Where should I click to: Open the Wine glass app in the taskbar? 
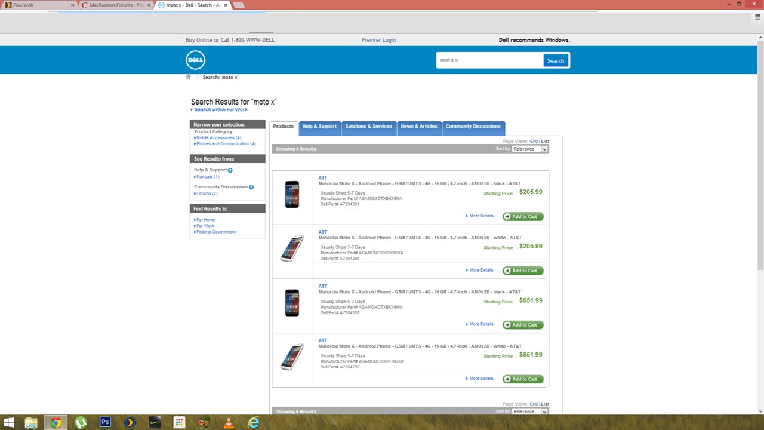(204, 423)
